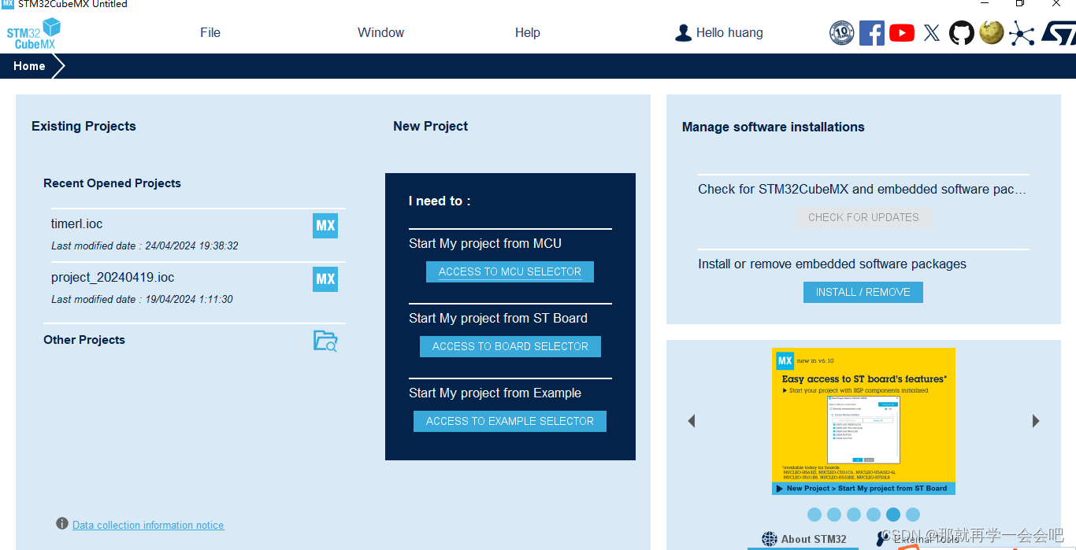Click CHECK FOR UPDATES button

coord(863,217)
